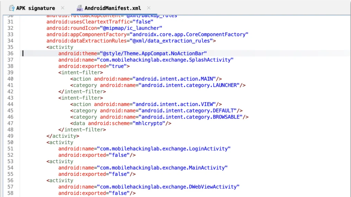Click the android.intent.action.MAIN string
Screen dimensions: 351x197
175,79
